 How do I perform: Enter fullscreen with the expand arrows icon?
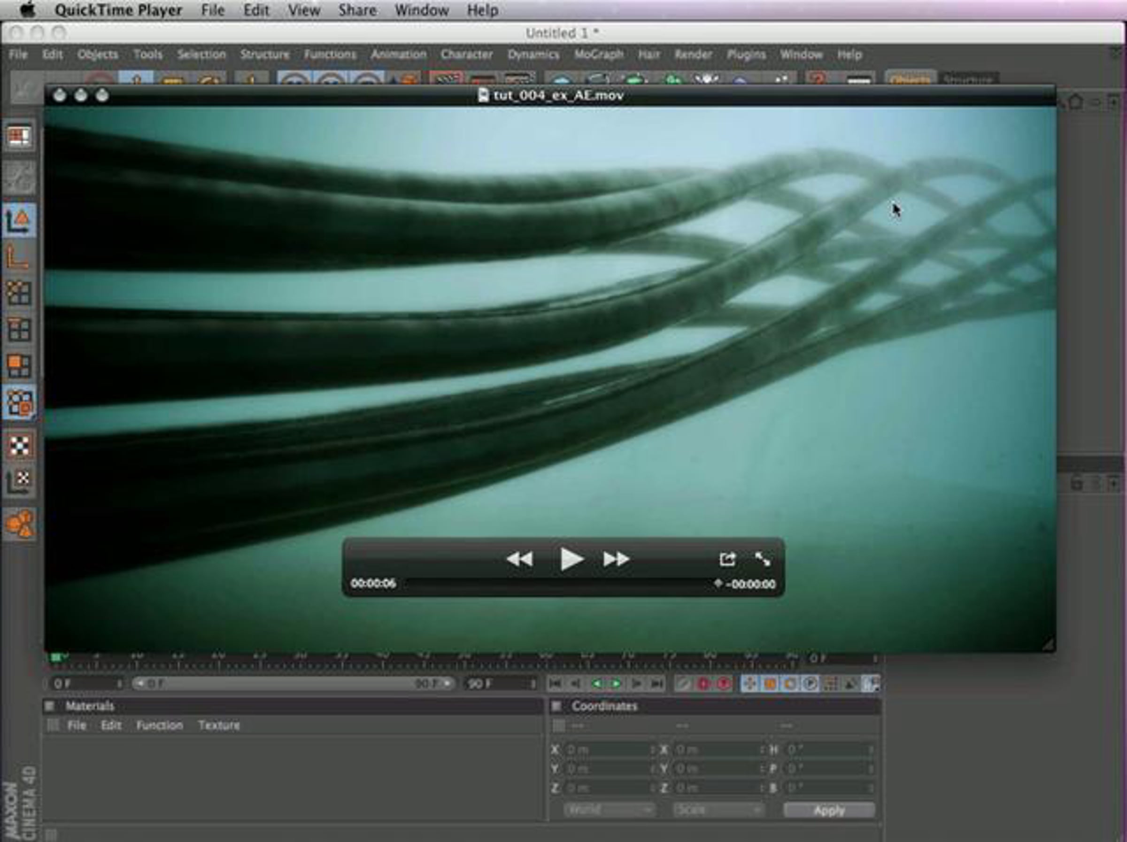click(x=762, y=559)
